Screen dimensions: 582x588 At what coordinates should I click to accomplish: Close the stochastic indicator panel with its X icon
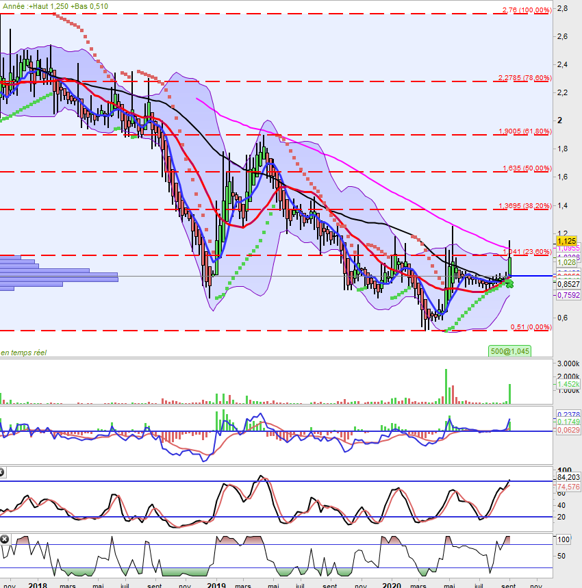pos(1,472)
